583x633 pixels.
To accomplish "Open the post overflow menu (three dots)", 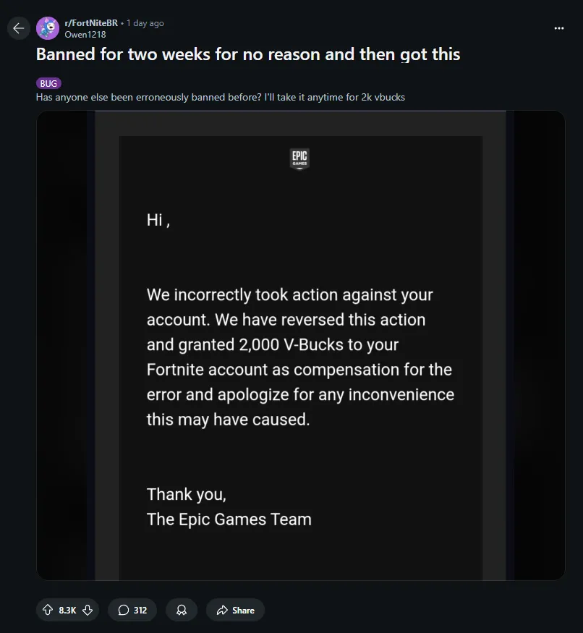I will (x=558, y=27).
